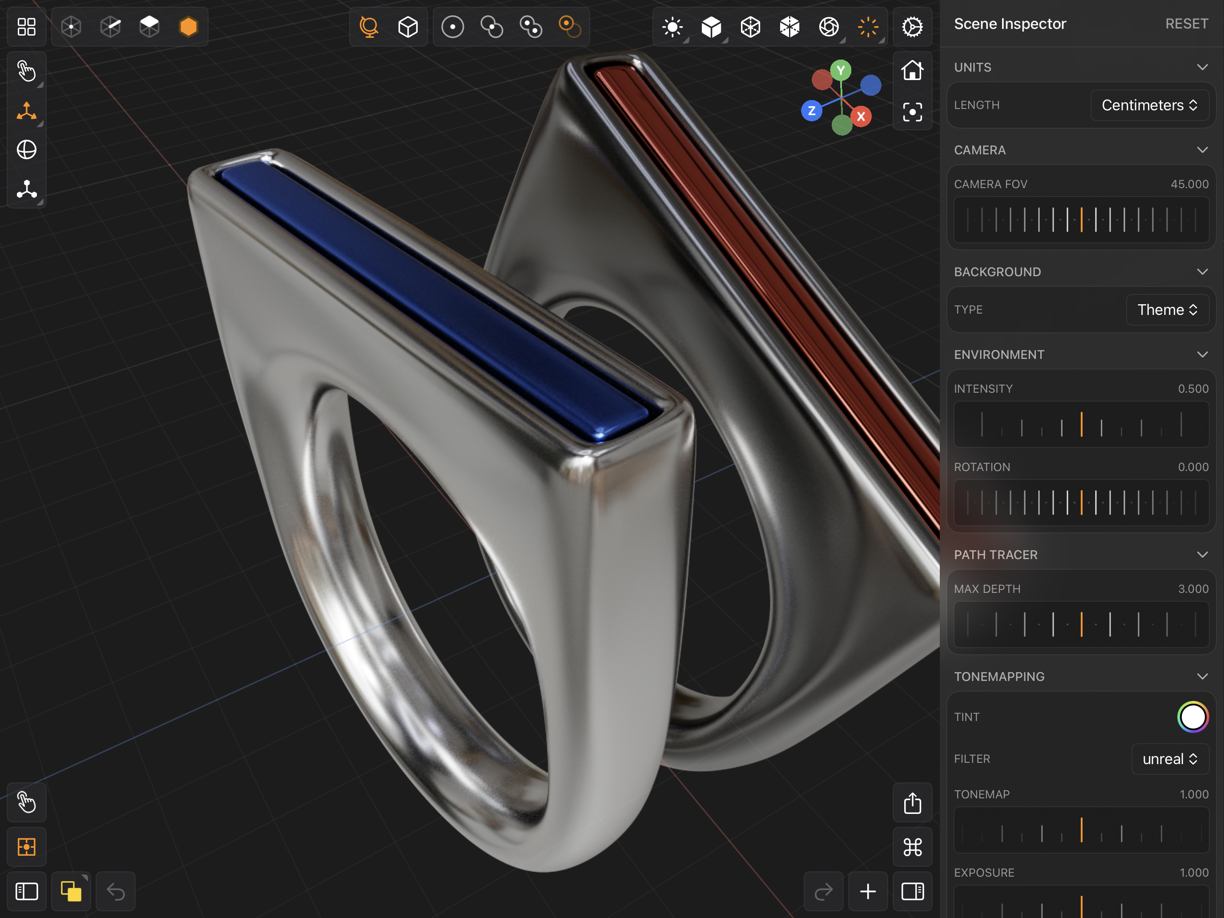Select the touch gesture hand tool at top
This screenshot has width=1224, height=918.
click(27, 71)
